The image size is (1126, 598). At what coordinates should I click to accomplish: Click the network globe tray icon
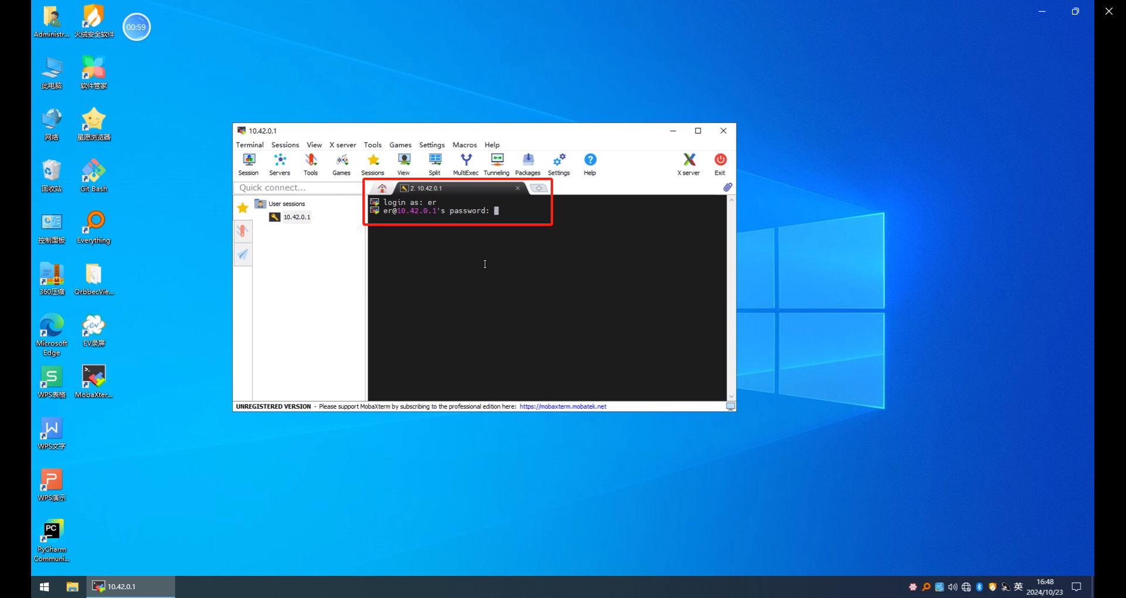(966, 587)
